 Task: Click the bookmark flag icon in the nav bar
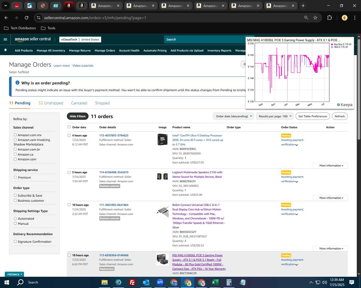[x=5, y=50]
